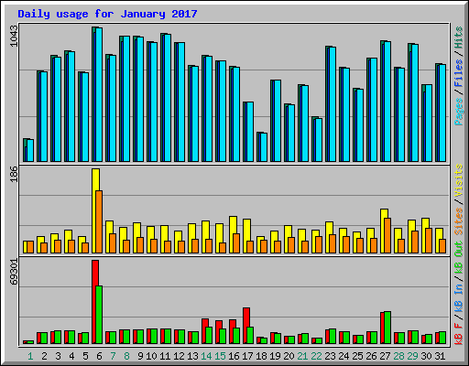Click the day 6 cyan hits bar

(x=99, y=94)
